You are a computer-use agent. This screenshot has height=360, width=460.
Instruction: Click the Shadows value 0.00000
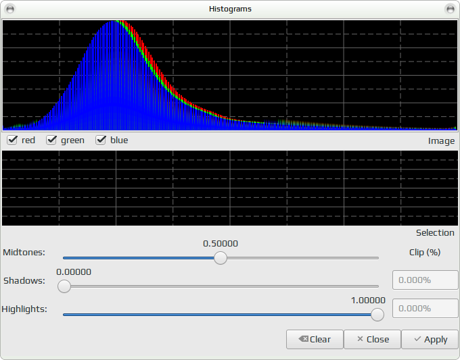tap(74, 272)
